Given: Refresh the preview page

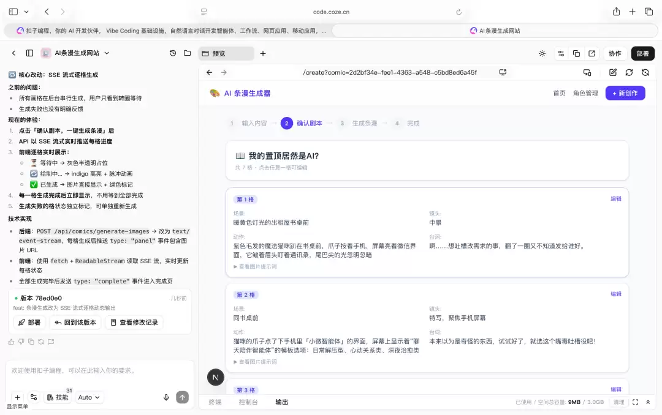Looking at the screenshot, I should (x=629, y=73).
